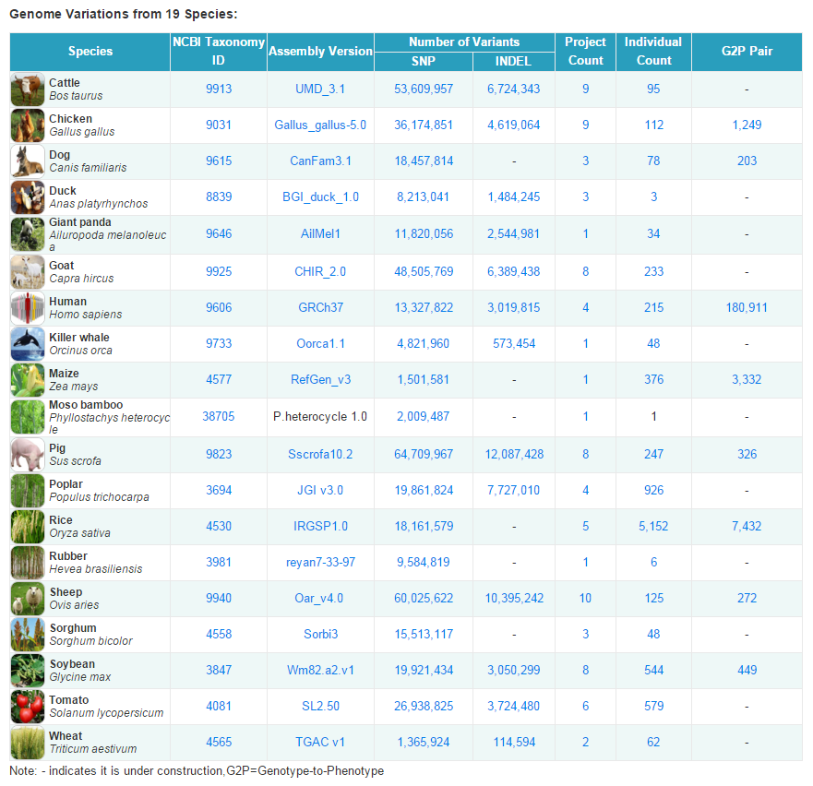Click the Sheep species picture
Image resolution: width=813 pixels, height=786 pixels.
point(28,599)
